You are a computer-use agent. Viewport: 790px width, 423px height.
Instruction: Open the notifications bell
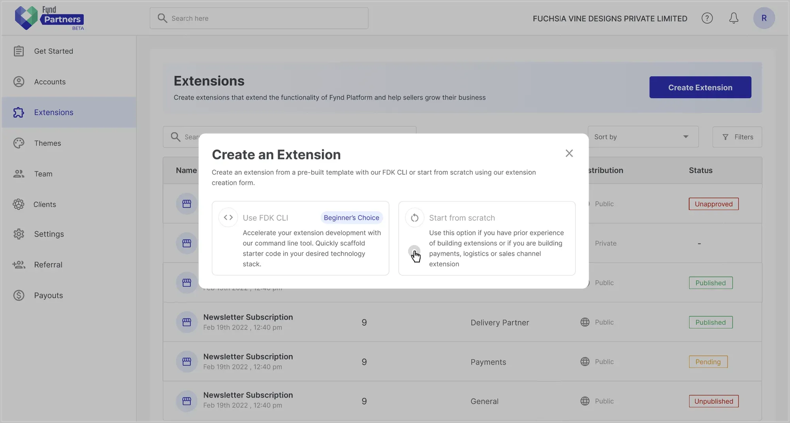pyautogui.click(x=734, y=18)
